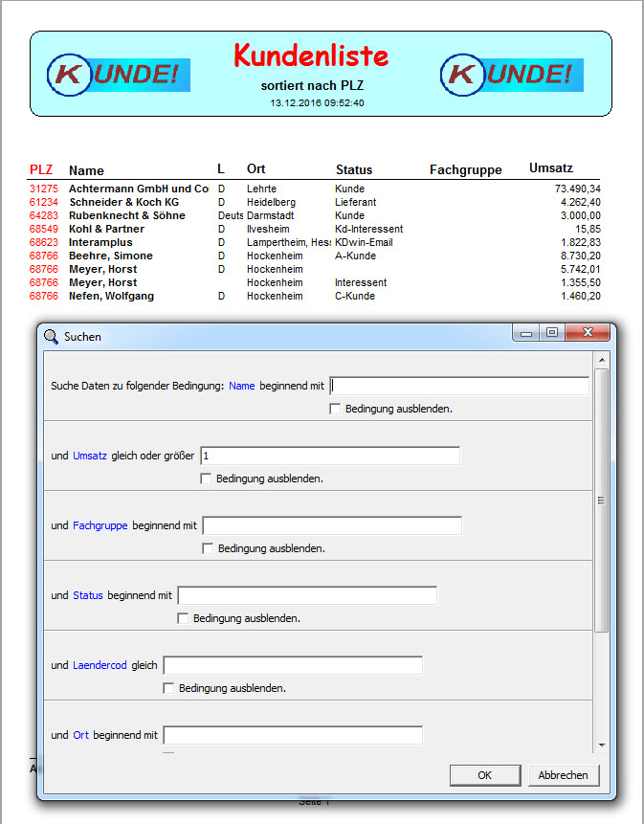Cancel search with the Abbrechen button
Image resolution: width=644 pixels, height=824 pixels.
563,775
